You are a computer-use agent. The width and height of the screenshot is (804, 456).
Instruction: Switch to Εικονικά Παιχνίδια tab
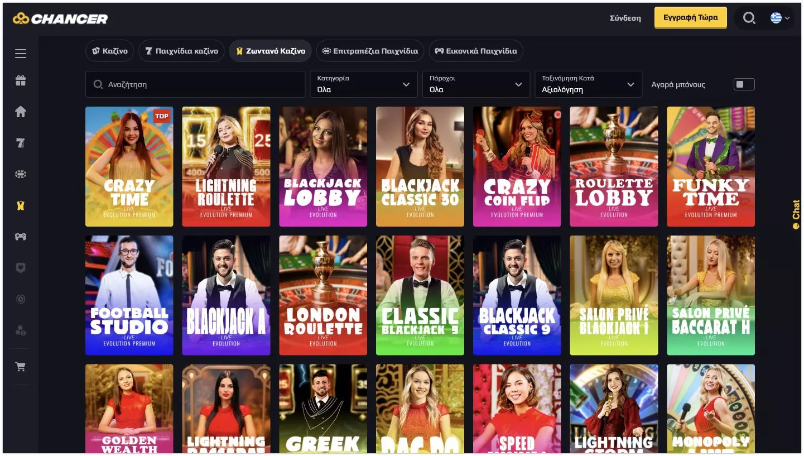tap(476, 51)
